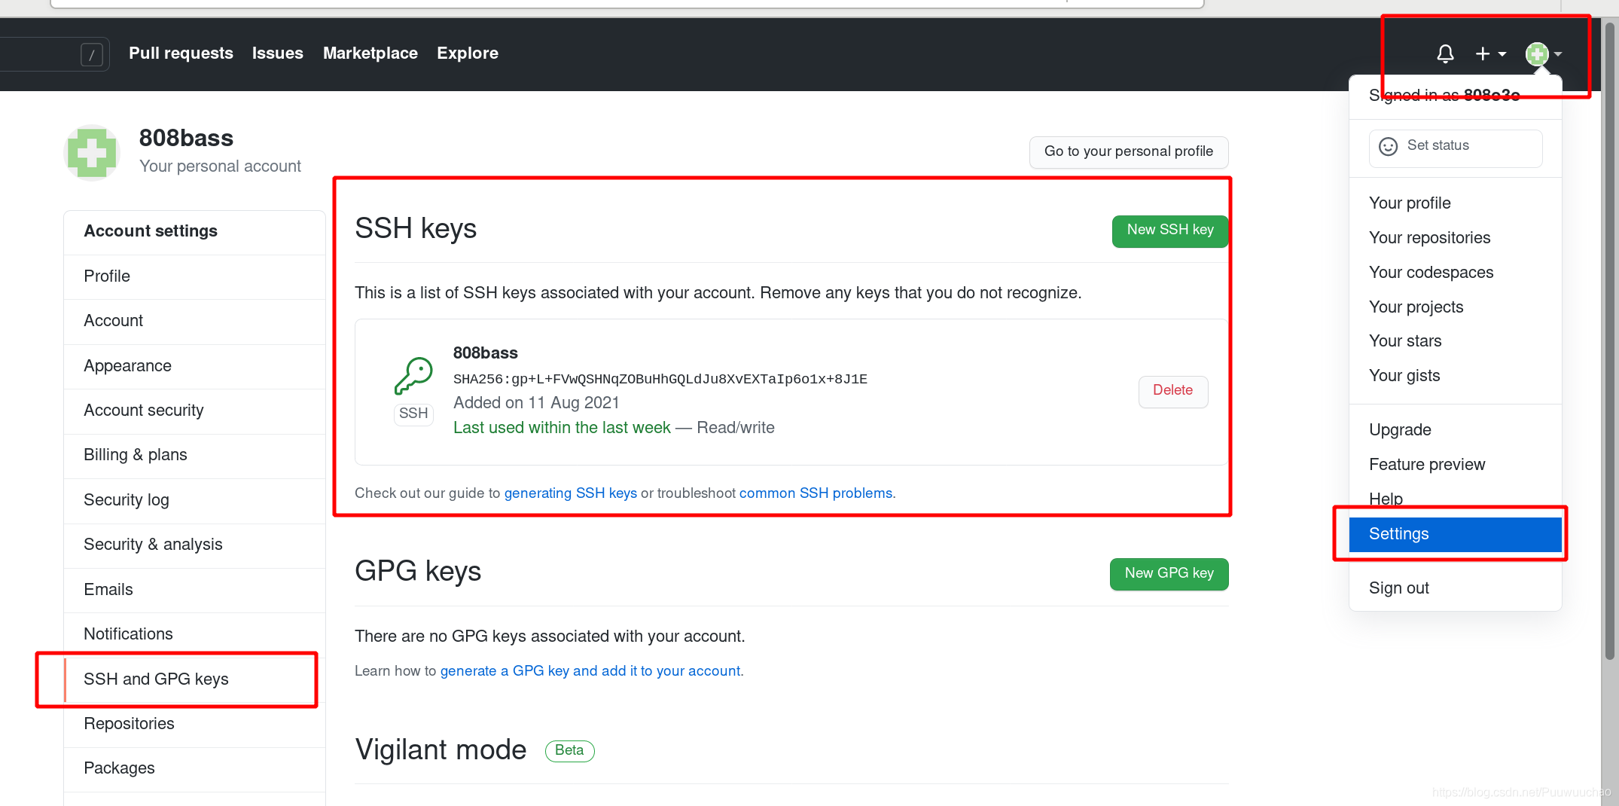Click the 808bass SSH key title
The image size is (1619, 806).
486,353
